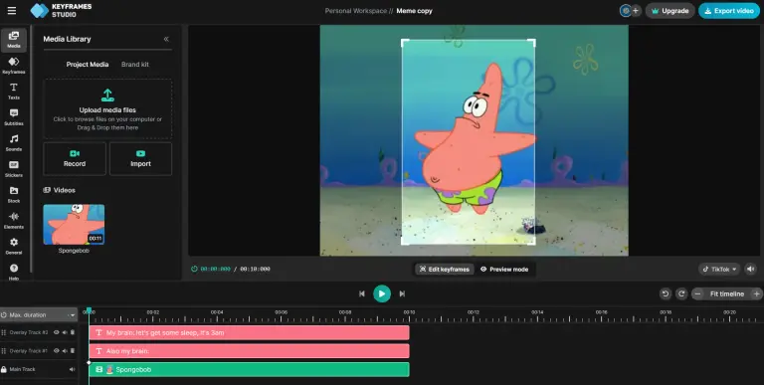Click Fit timeline
This screenshot has width=764, height=385.
[x=727, y=293]
